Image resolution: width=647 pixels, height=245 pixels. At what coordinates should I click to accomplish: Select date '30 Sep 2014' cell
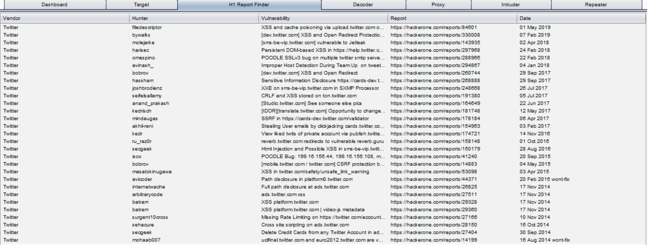[581, 233]
